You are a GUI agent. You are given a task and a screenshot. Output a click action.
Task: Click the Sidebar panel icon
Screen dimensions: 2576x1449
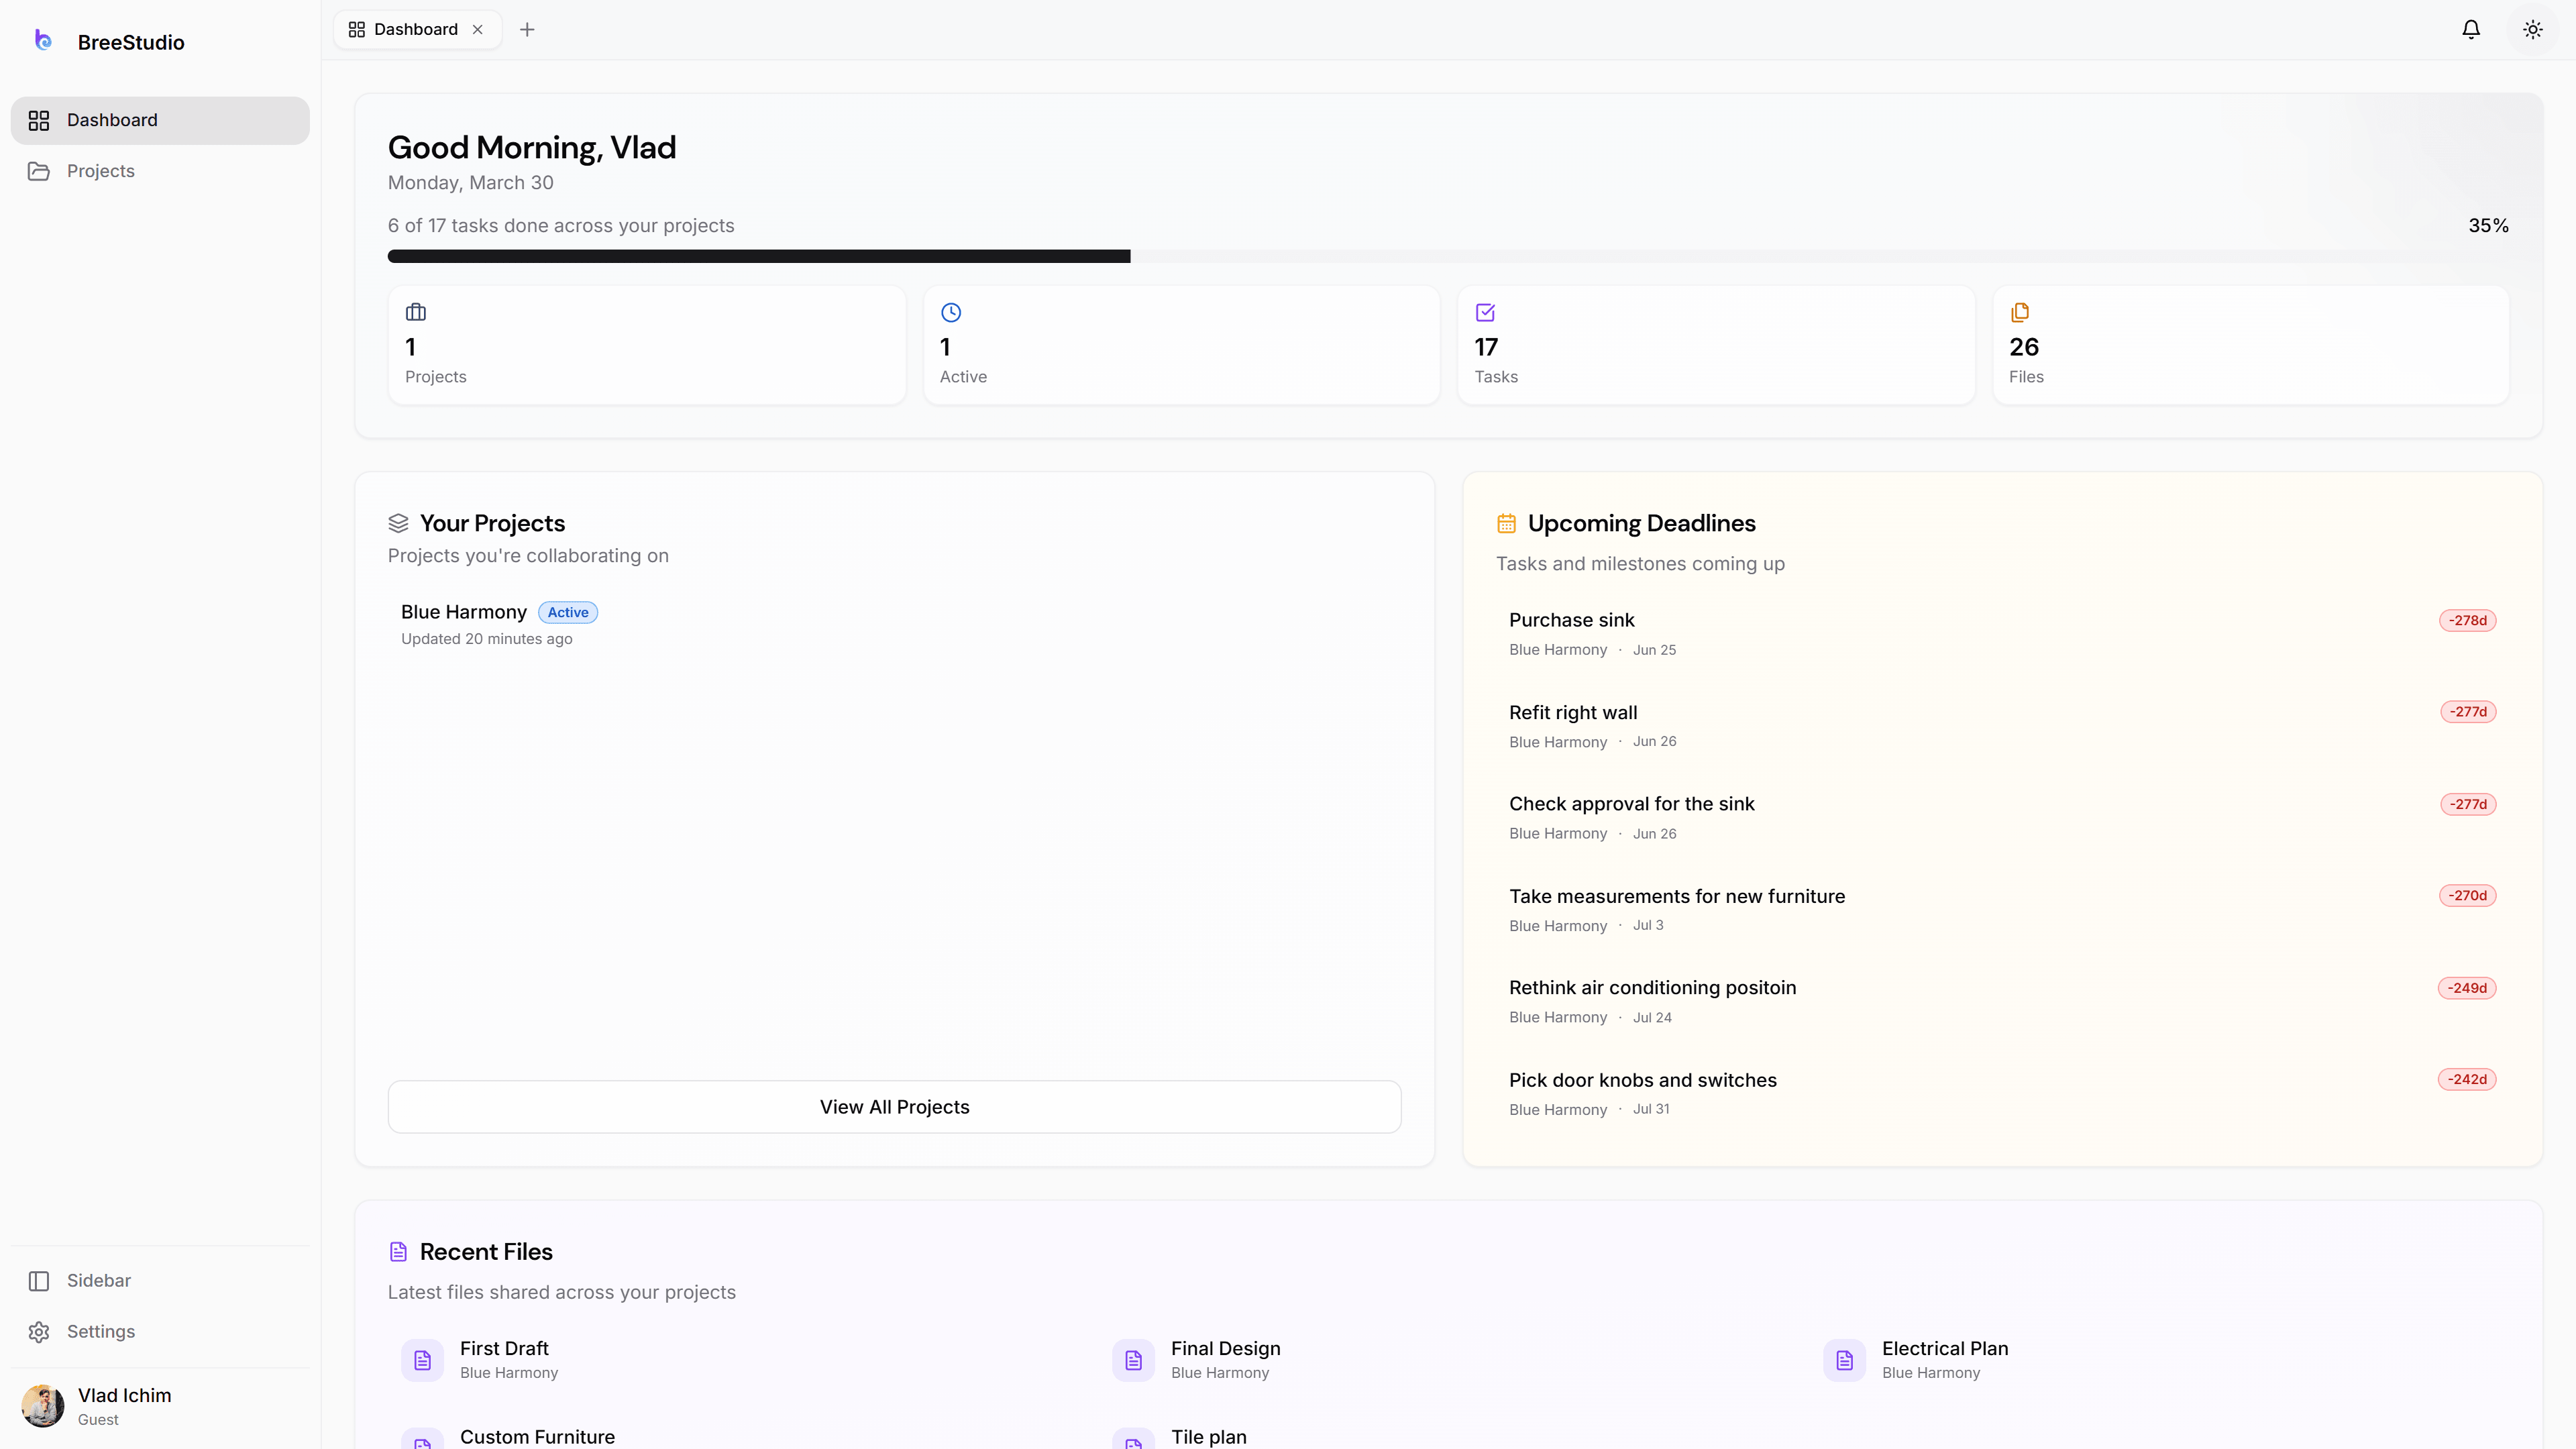pyautogui.click(x=39, y=1281)
